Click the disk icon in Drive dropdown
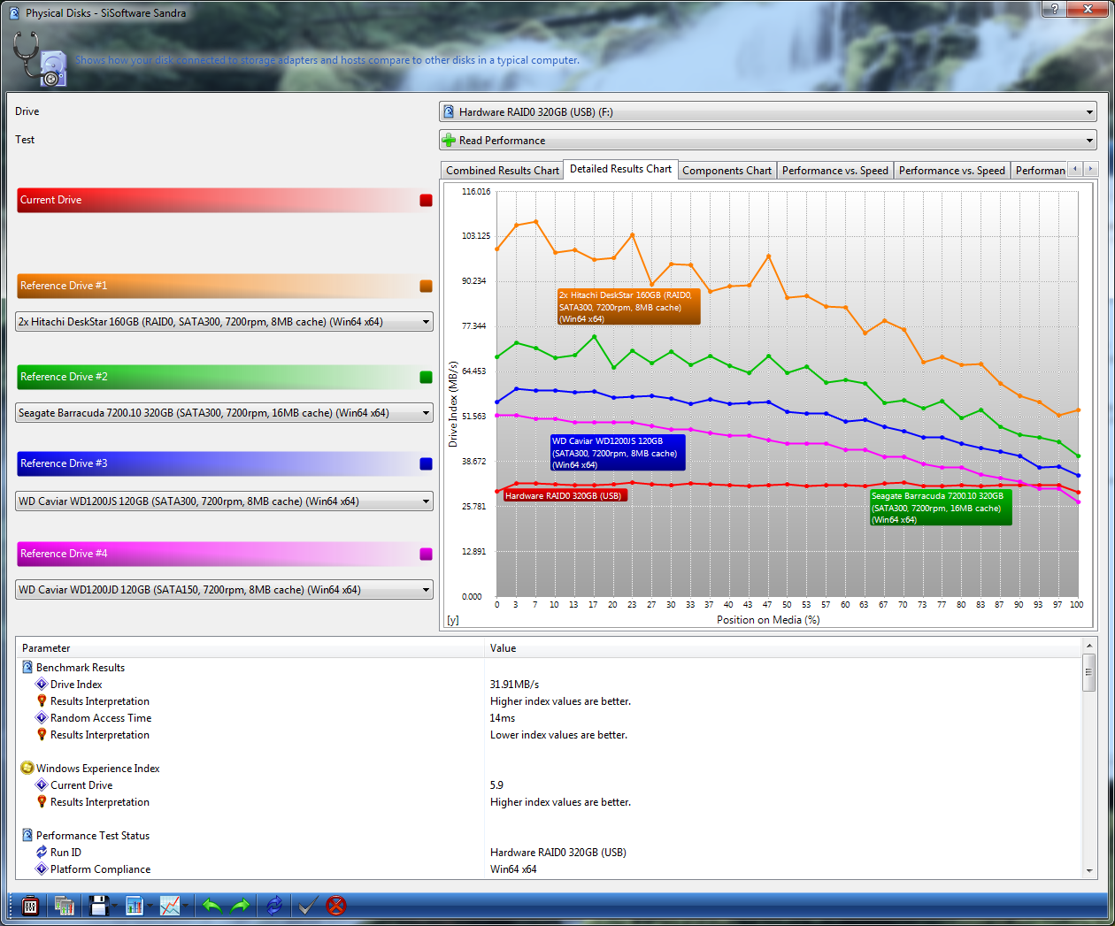This screenshot has height=926, width=1115. click(x=449, y=112)
